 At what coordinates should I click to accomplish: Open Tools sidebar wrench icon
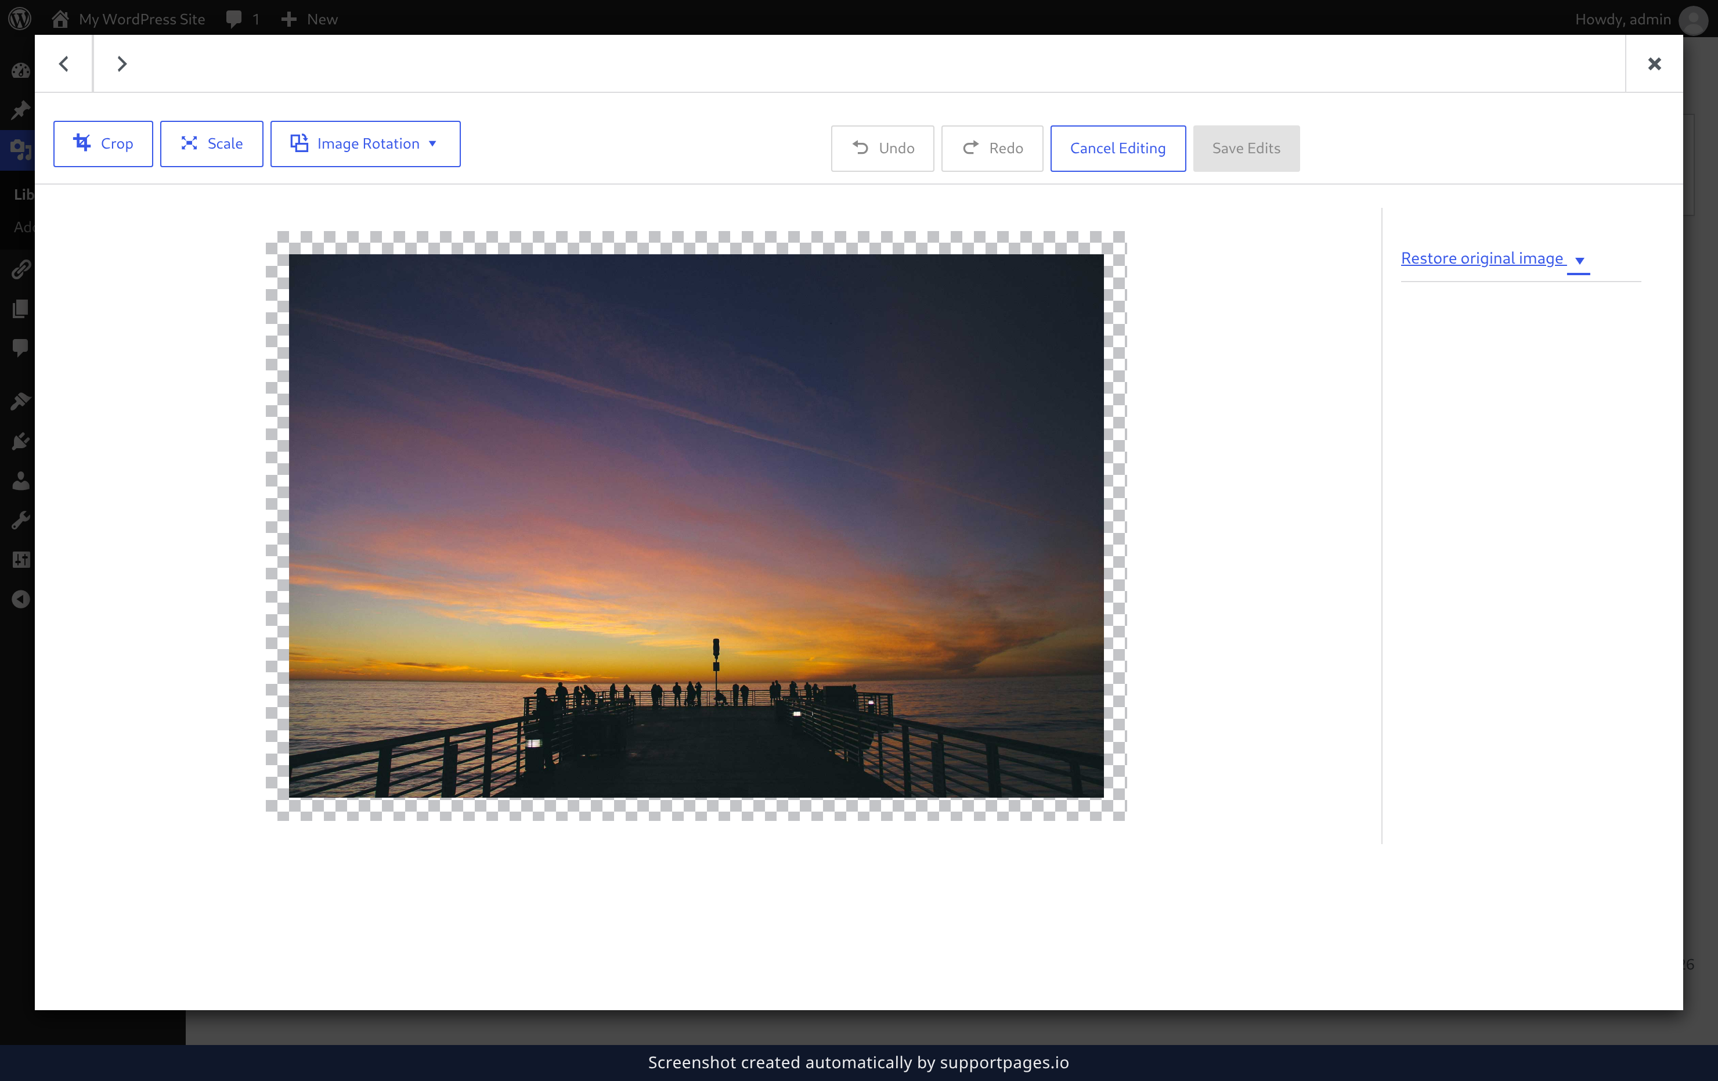coord(21,520)
